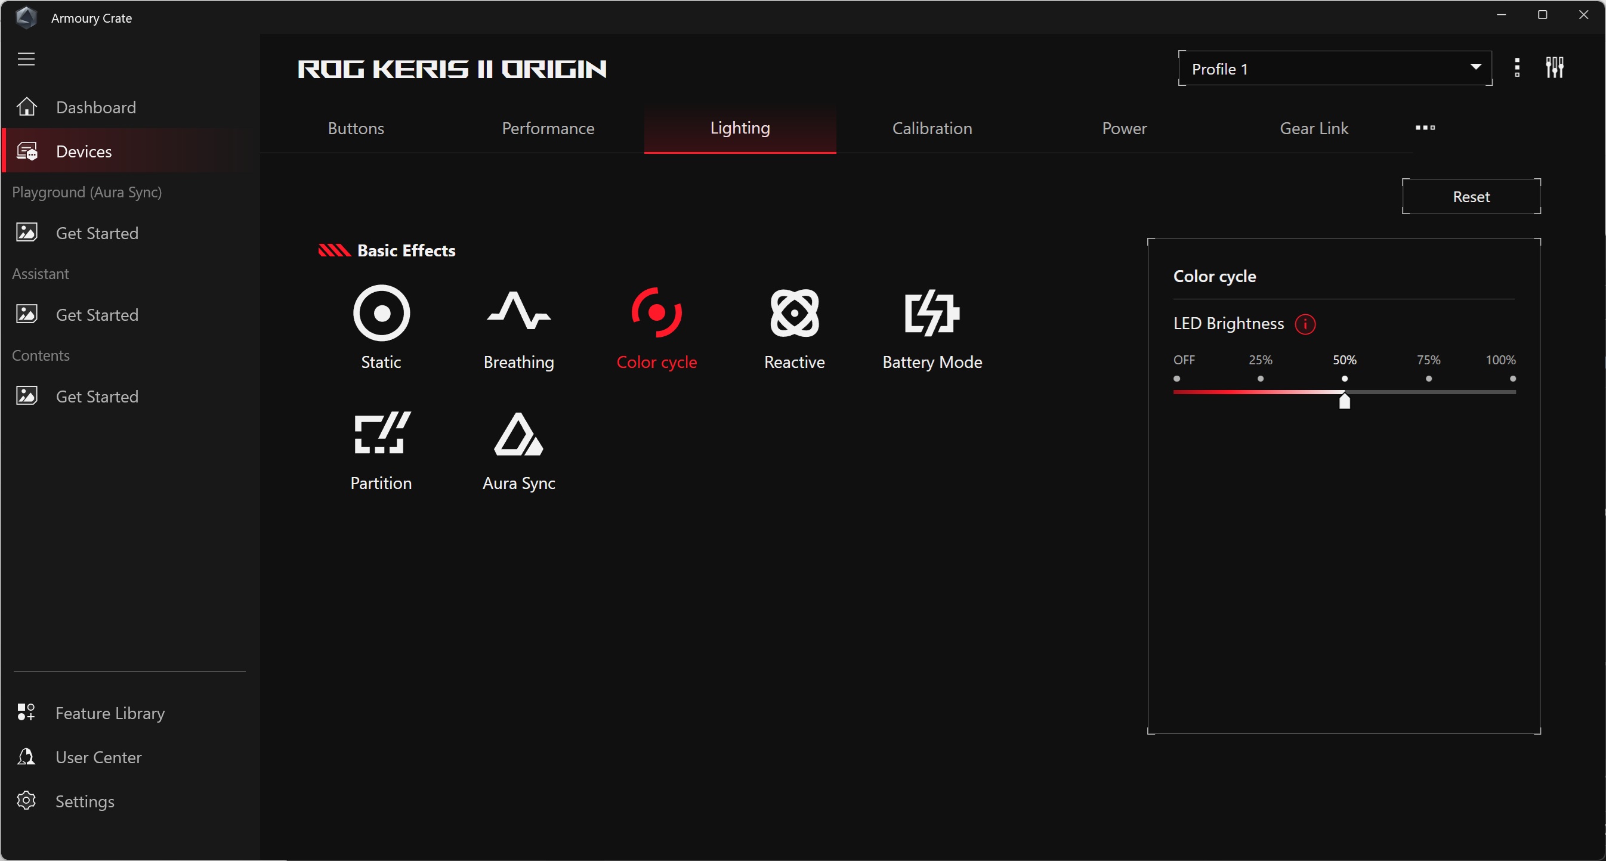Go to User Center text link
This screenshot has height=861, width=1606.
(98, 757)
